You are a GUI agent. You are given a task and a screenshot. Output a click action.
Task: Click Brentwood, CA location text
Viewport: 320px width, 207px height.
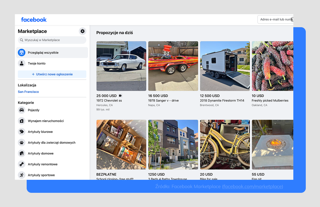click(209, 105)
